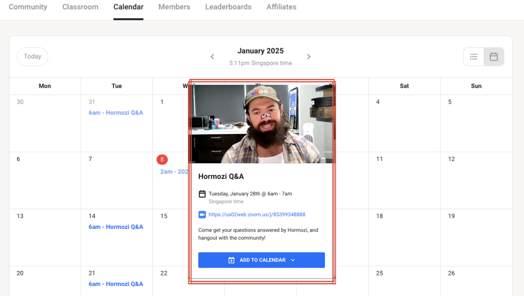
Task: Click the Mon column header
Action: (45, 86)
